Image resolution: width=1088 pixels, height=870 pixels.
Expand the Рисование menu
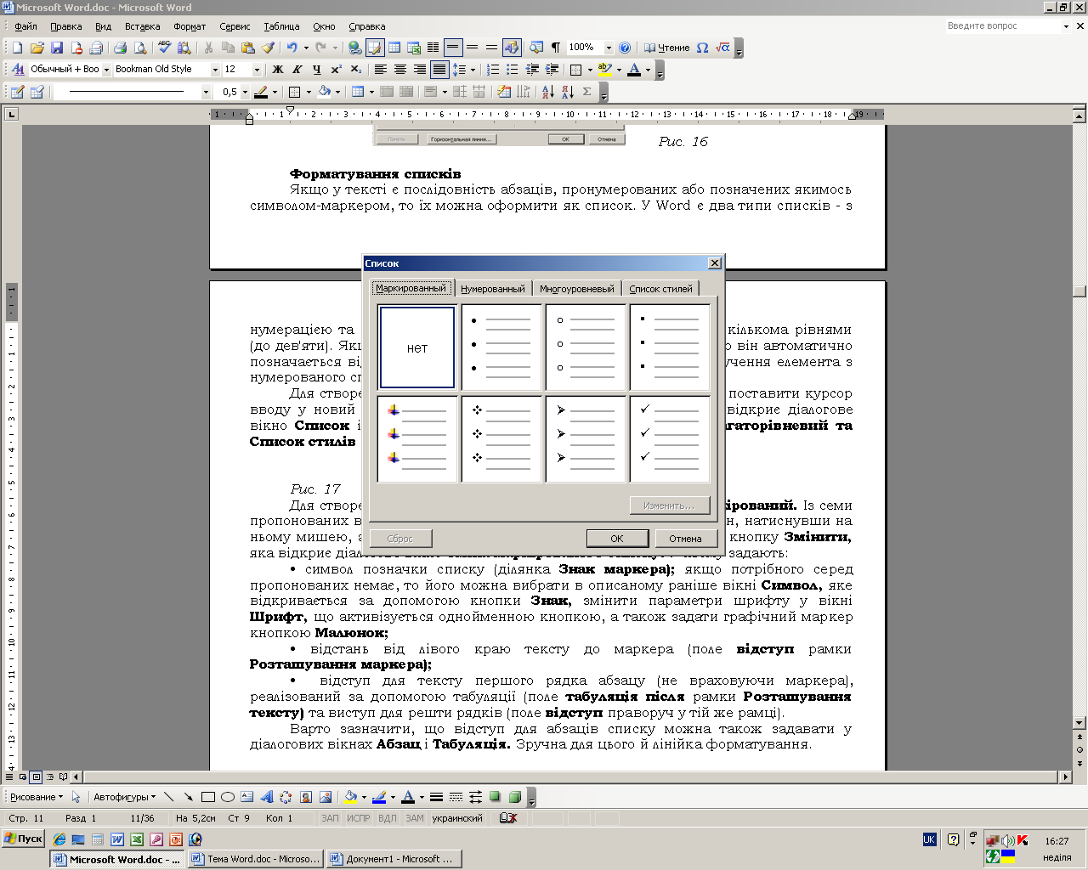[37, 797]
